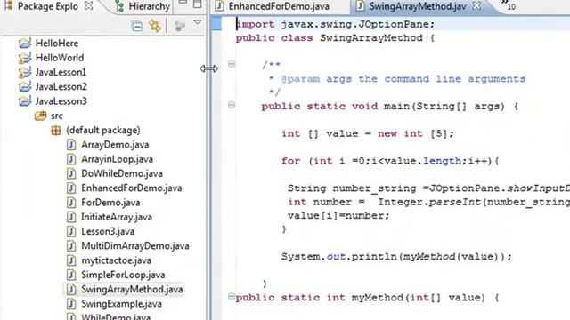Image resolution: width=570 pixels, height=320 pixels.
Task: Click Integer.parseInt code line
Action: 428,202
